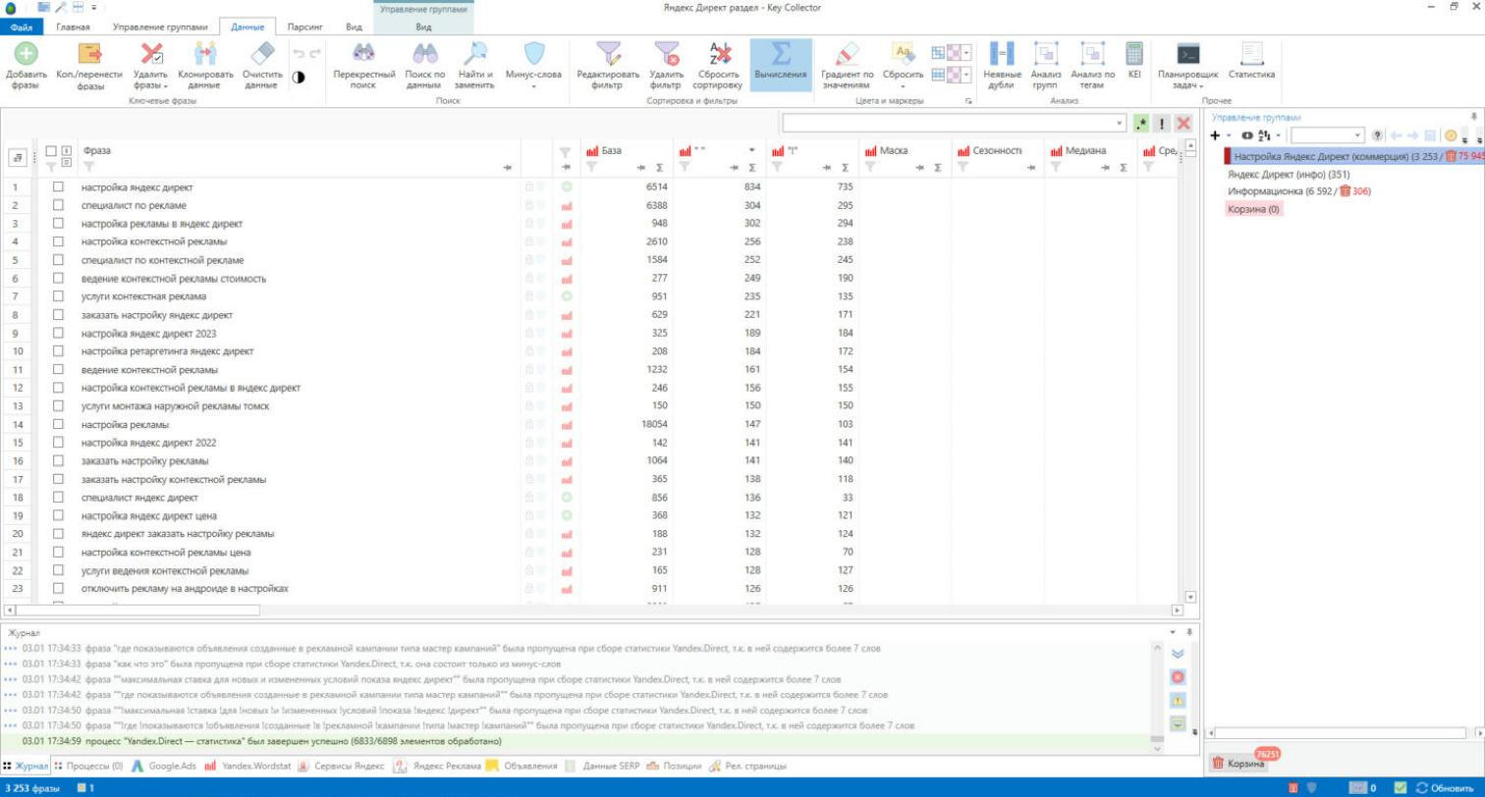The image size is (1485, 797).
Task: Open Анализ групп
Action: pyautogui.click(x=1046, y=66)
